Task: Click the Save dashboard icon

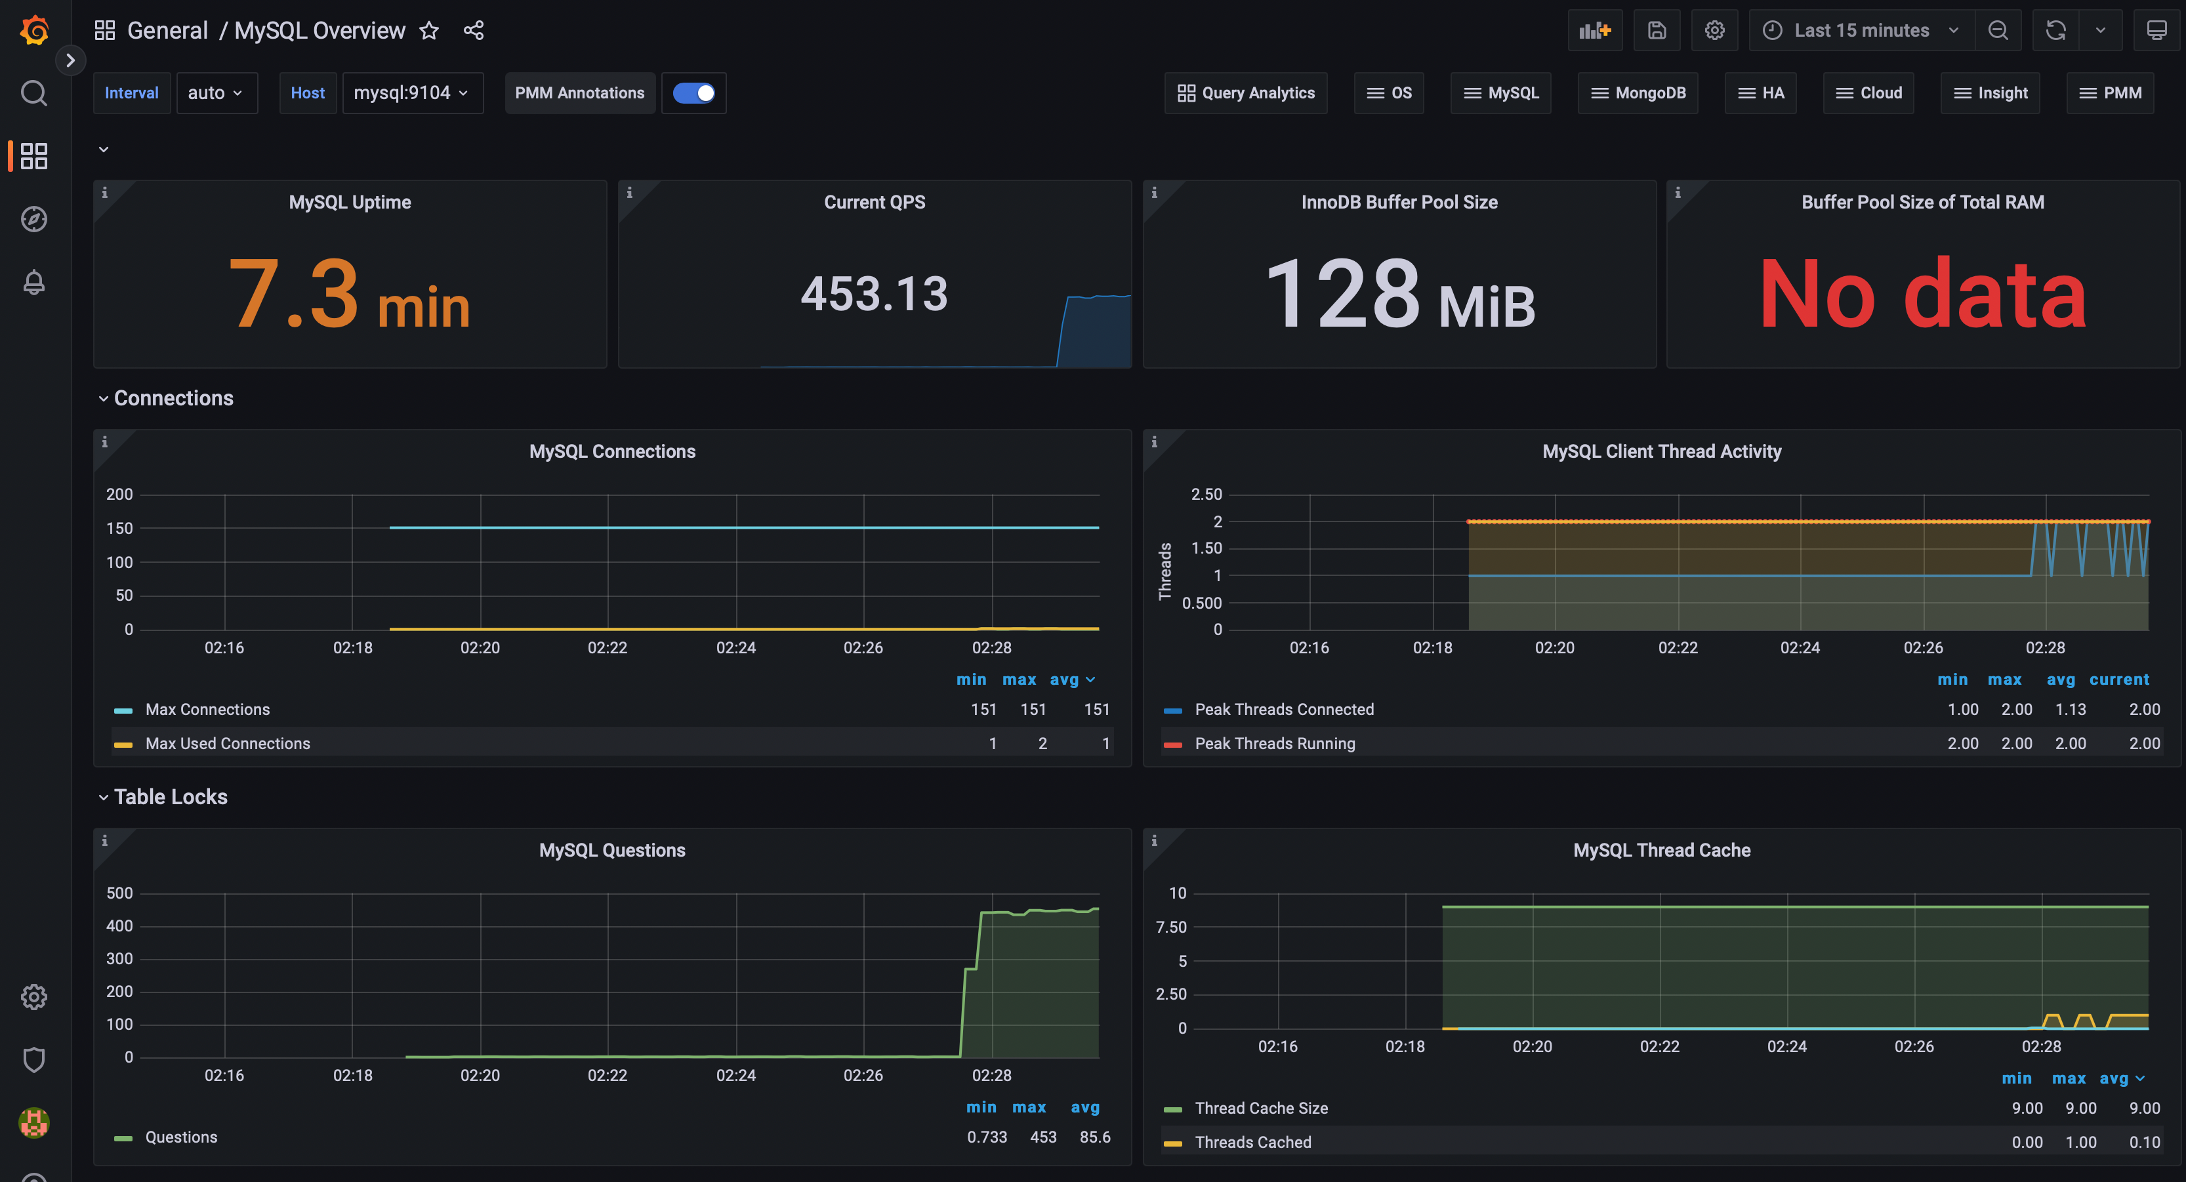Action: click(1657, 31)
